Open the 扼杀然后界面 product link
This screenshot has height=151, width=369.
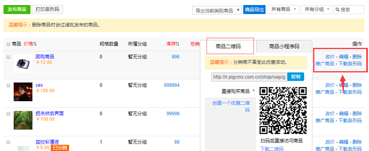(x=50, y=114)
